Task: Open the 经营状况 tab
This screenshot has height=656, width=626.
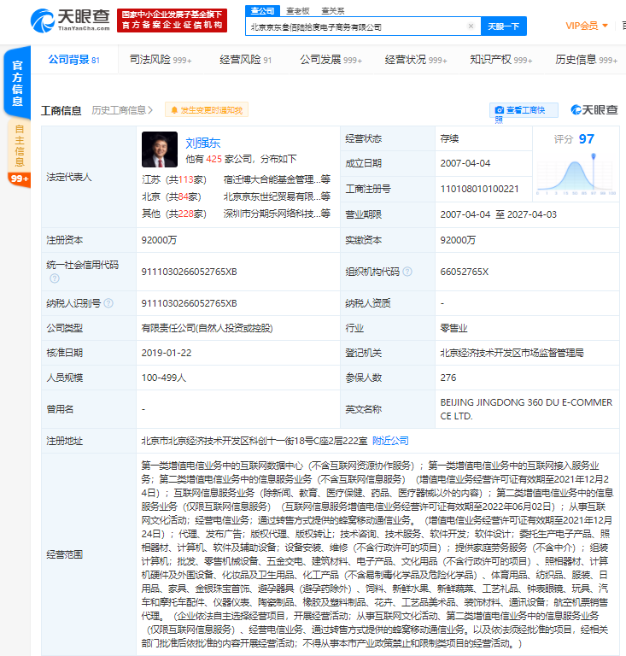Action: click(x=416, y=60)
